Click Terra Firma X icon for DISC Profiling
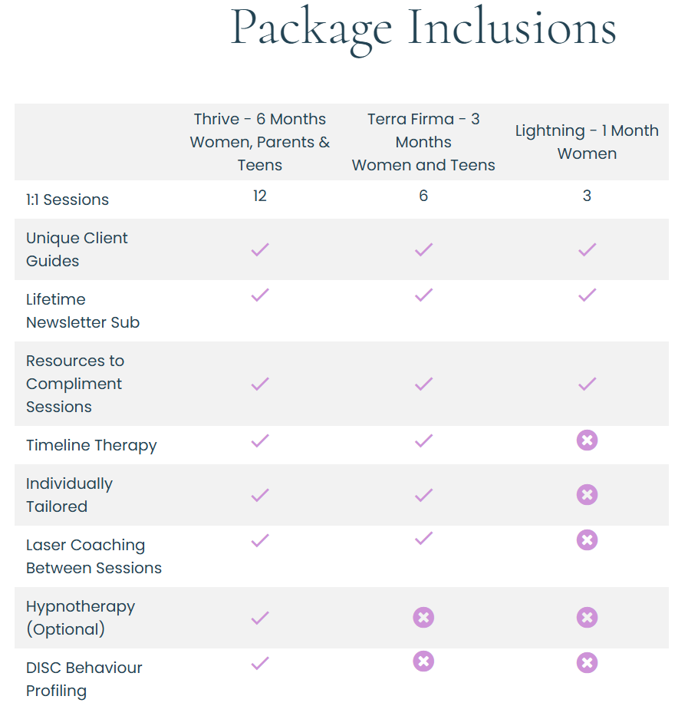The width and height of the screenshot is (688, 706). coord(423,662)
